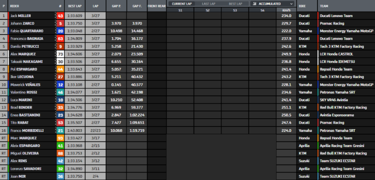Viewport: 375px width, 180px height.
Task: Select Francesco BAGNAIA rider name
Action: click(27, 39)
